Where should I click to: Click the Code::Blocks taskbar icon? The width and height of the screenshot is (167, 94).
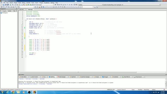coord(35,92)
